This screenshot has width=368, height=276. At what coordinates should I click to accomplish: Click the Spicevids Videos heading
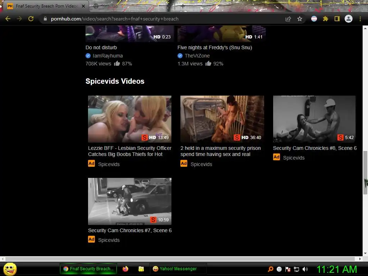click(x=115, y=81)
